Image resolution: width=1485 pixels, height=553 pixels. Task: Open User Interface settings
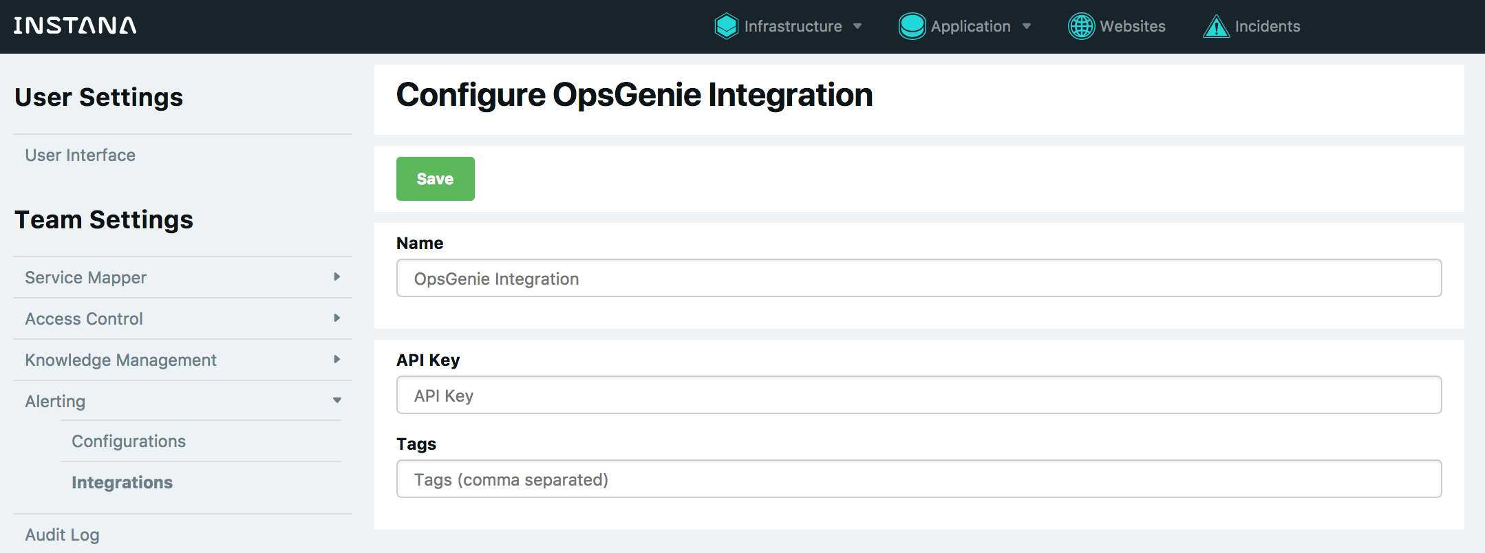pos(81,155)
